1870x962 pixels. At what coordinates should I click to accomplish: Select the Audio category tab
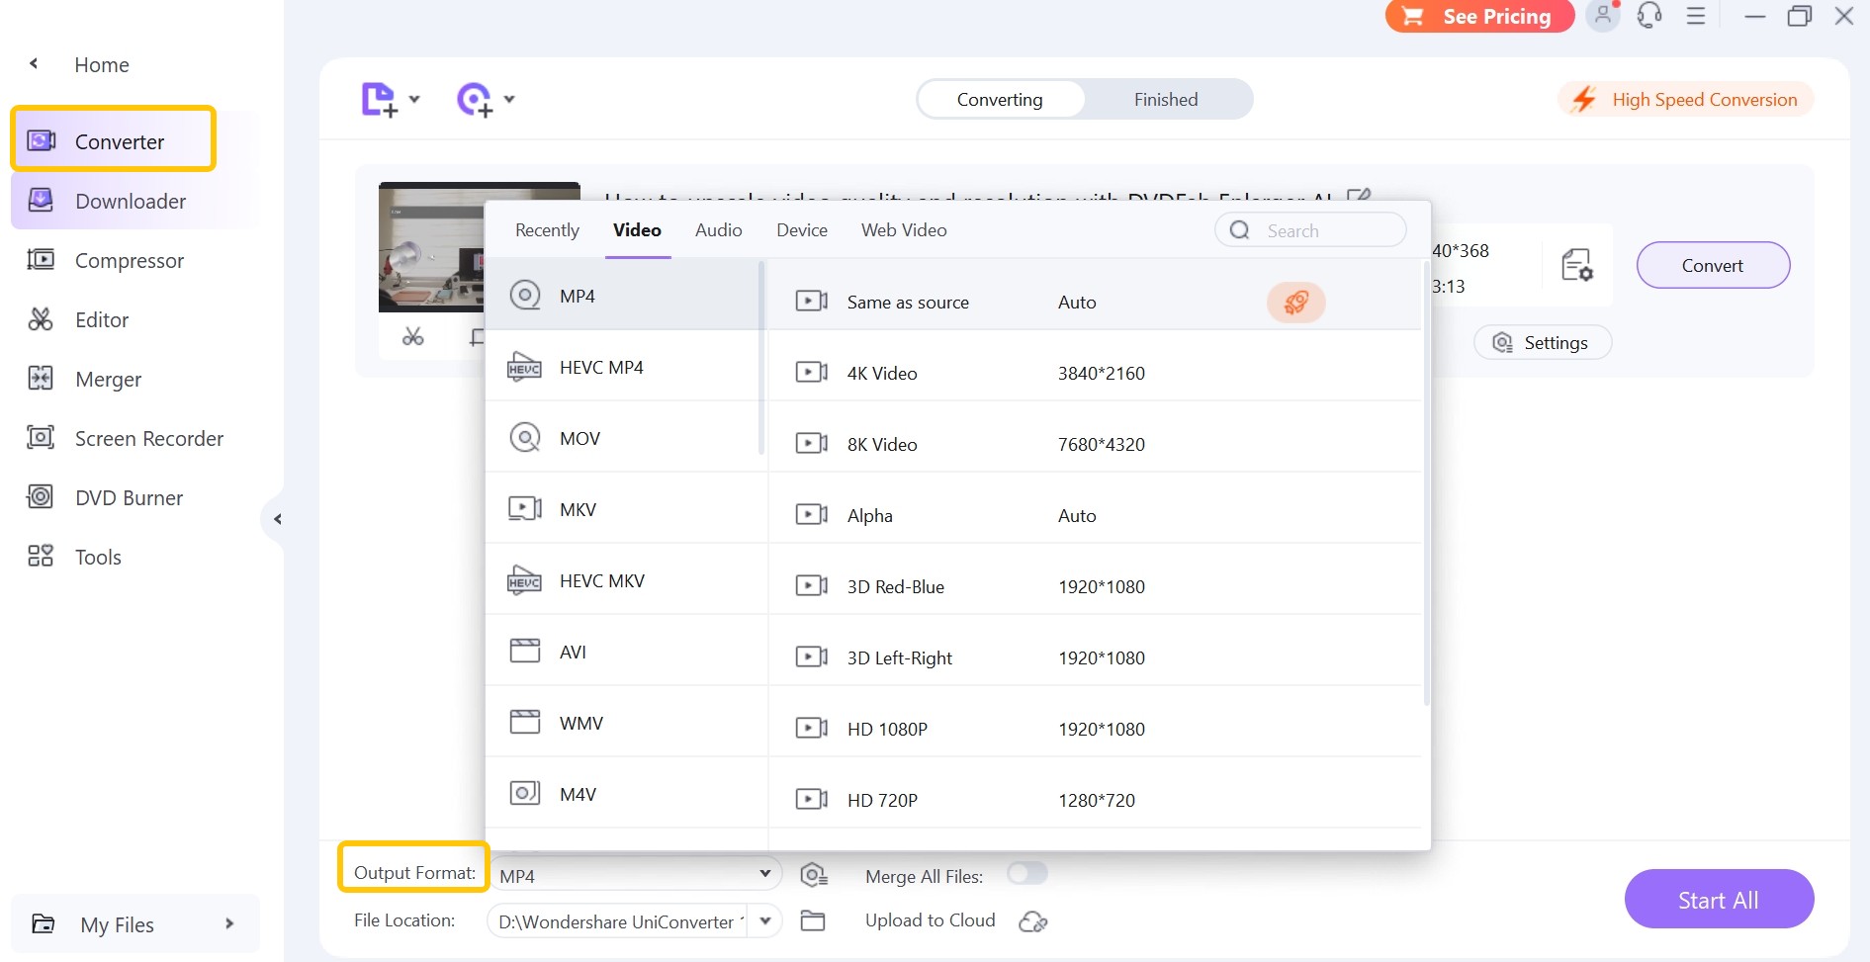718,229
